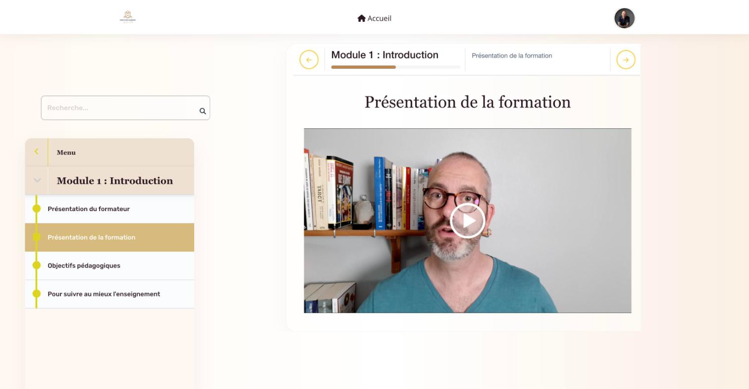The width and height of the screenshot is (749, 389).
Task: Collapse the Module 1 : Introduction section
Action: pyautogui.click(x=37, y=180)
